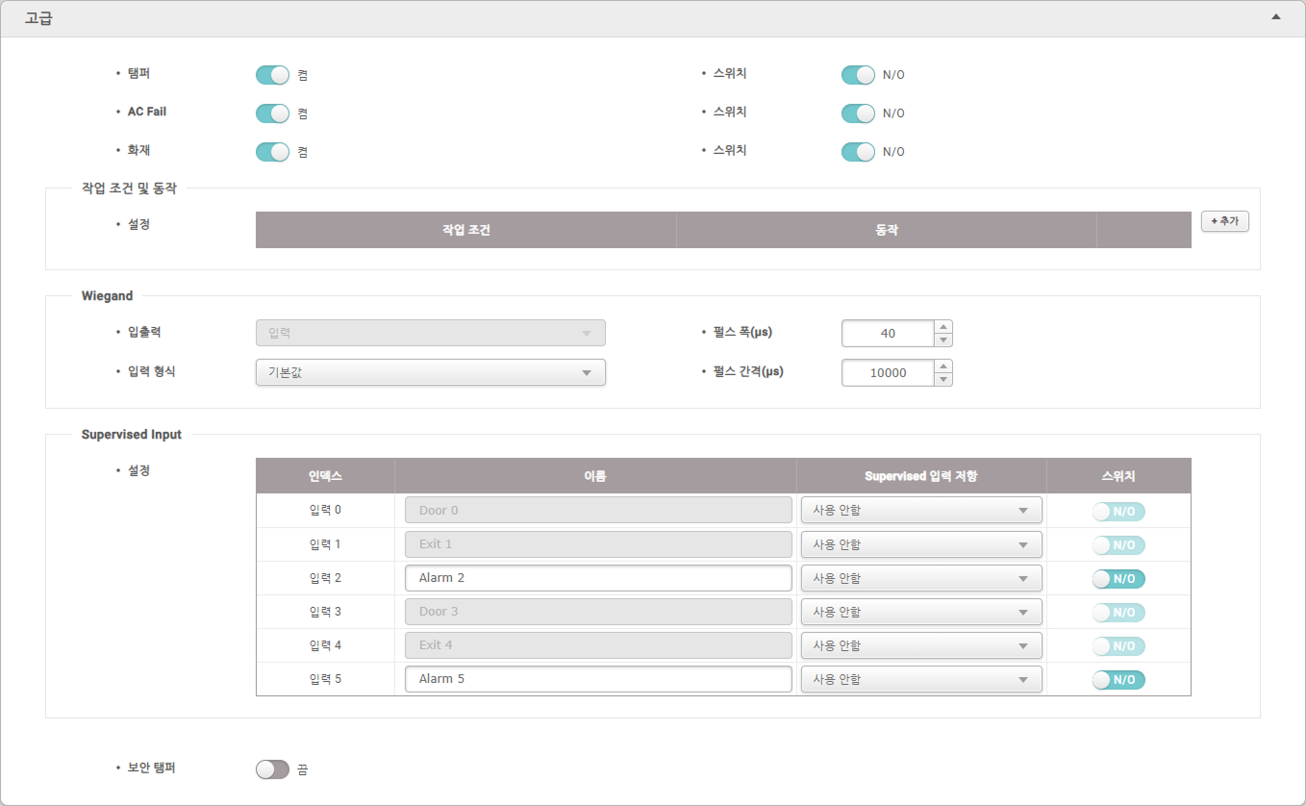
Task: Increase 펄스 간격 with up arrow
Action: tap(943, 366)
